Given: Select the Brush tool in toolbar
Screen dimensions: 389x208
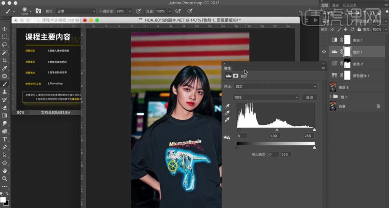Looking at the screenshot, I should (4, 84).
